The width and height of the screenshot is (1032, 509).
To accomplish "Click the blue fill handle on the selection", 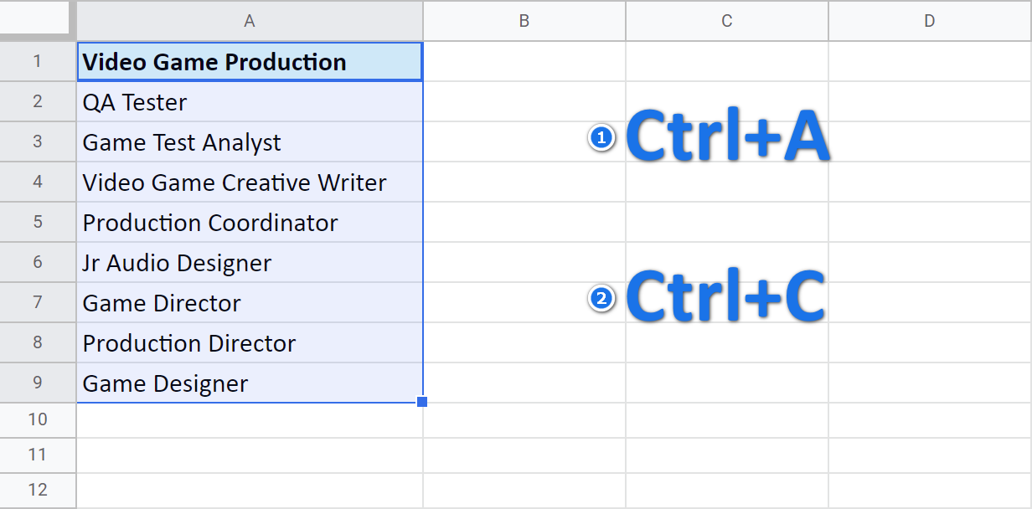I will pos(422,403).
